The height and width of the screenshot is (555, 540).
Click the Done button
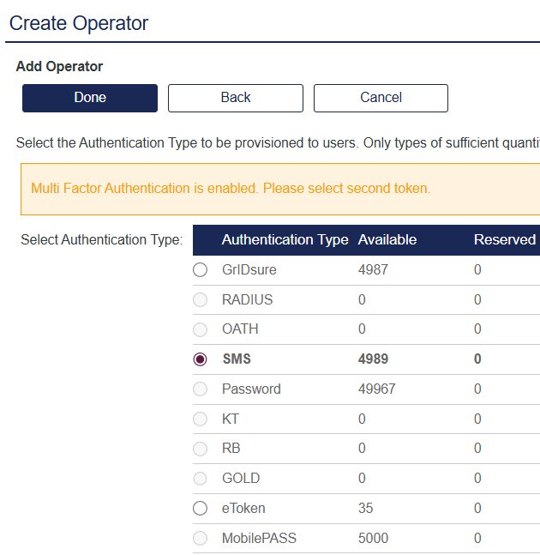90,98
